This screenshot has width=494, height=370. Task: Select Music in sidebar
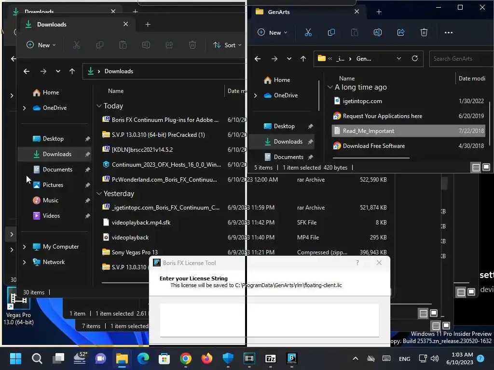coord(50,200)
